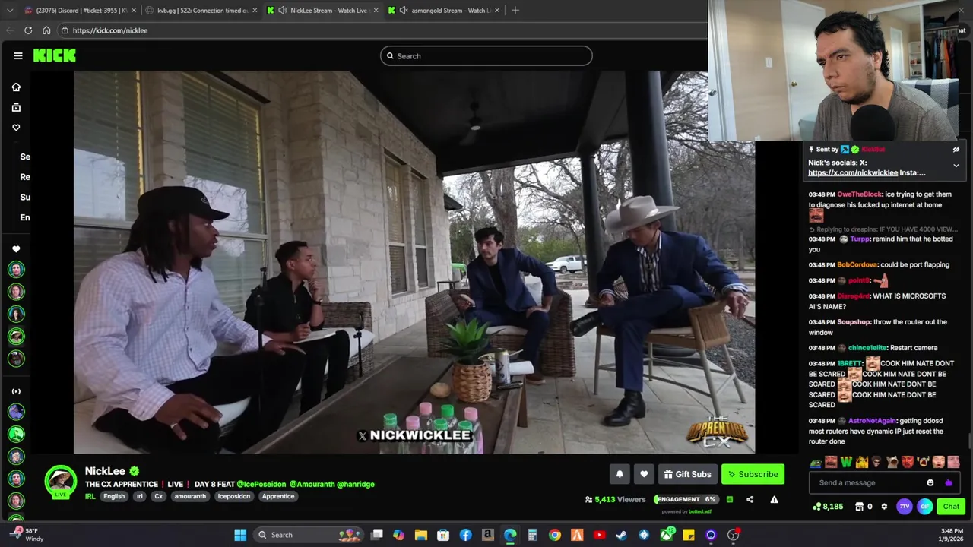Select the iceposidon tag

(233, 496)
